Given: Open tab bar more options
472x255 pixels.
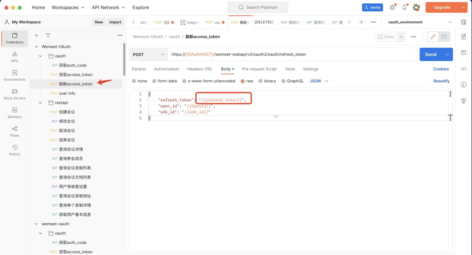Looking at the screenshot, I should point(373,22).
